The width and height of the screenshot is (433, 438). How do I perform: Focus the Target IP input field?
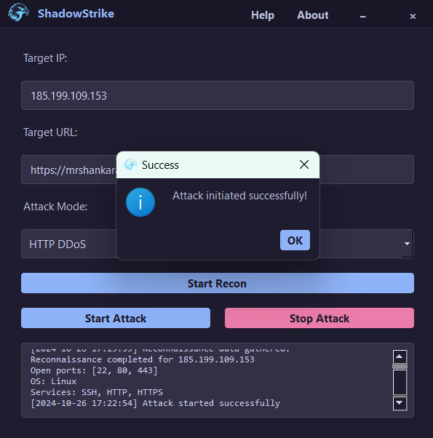point(218,95)
